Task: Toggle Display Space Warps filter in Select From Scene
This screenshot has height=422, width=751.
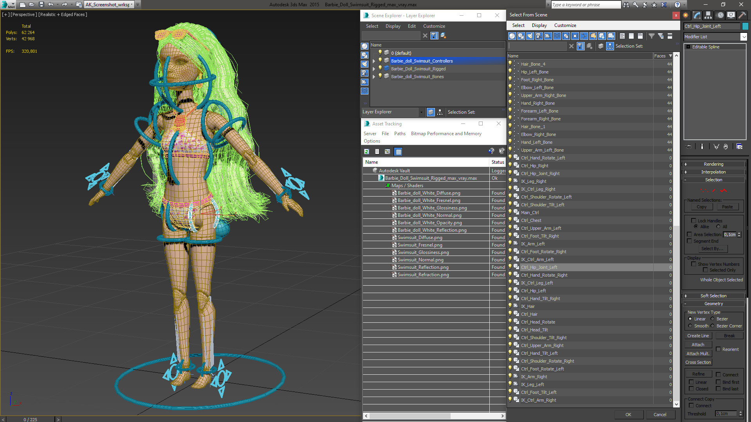Action: 557,36
